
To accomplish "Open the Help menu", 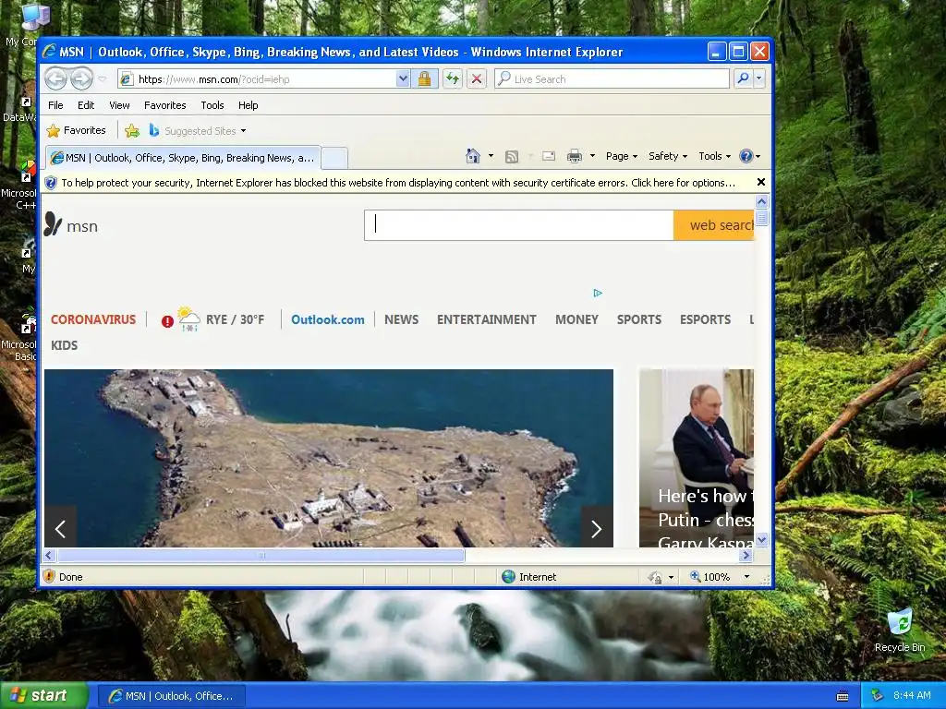I will (248, 105).
